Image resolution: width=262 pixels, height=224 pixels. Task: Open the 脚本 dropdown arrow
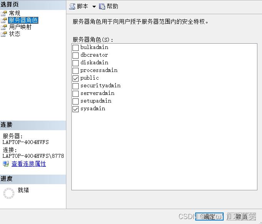click(94, 7)
